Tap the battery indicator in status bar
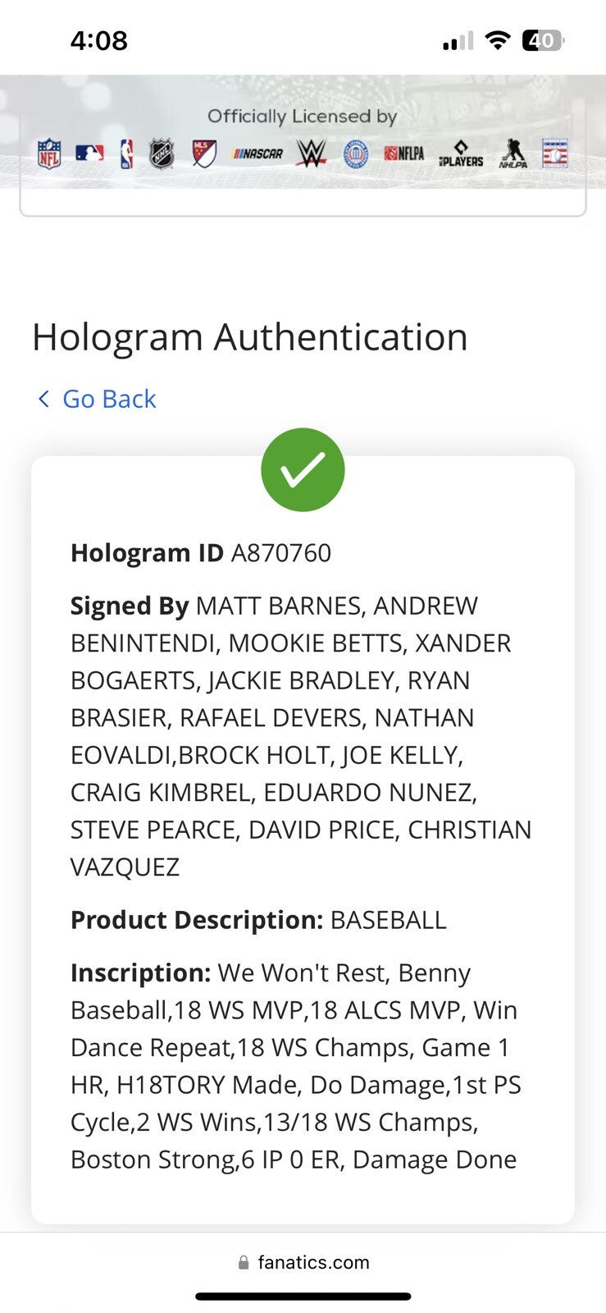 (543, 40)
